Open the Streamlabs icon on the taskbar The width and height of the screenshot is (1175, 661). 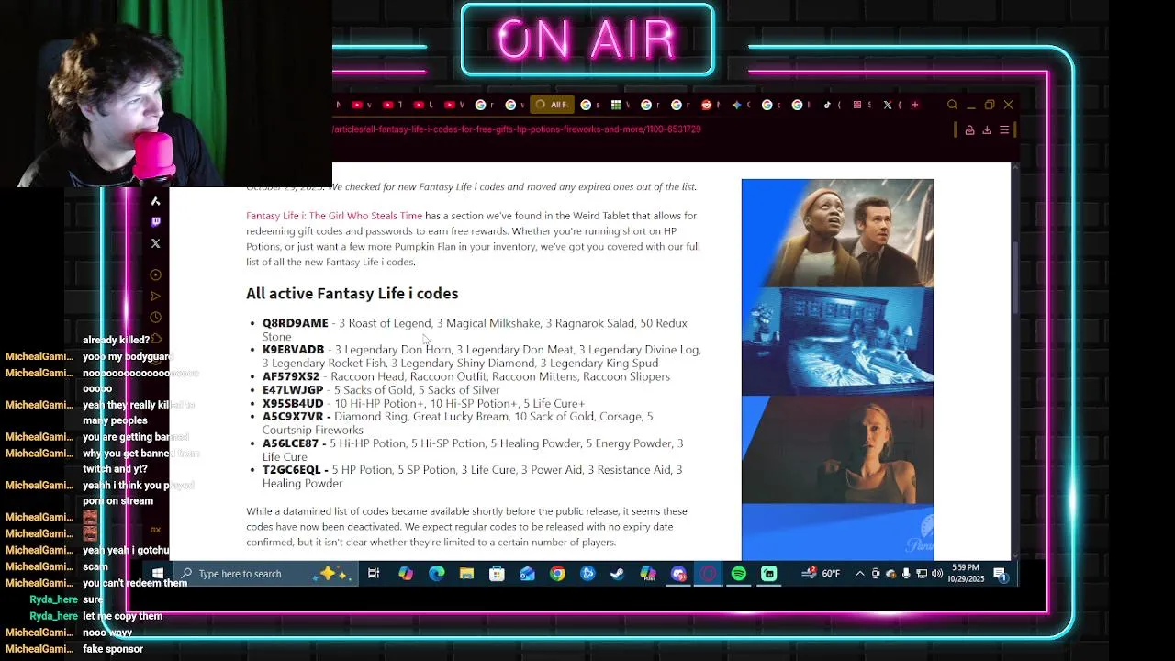point(769,574)
